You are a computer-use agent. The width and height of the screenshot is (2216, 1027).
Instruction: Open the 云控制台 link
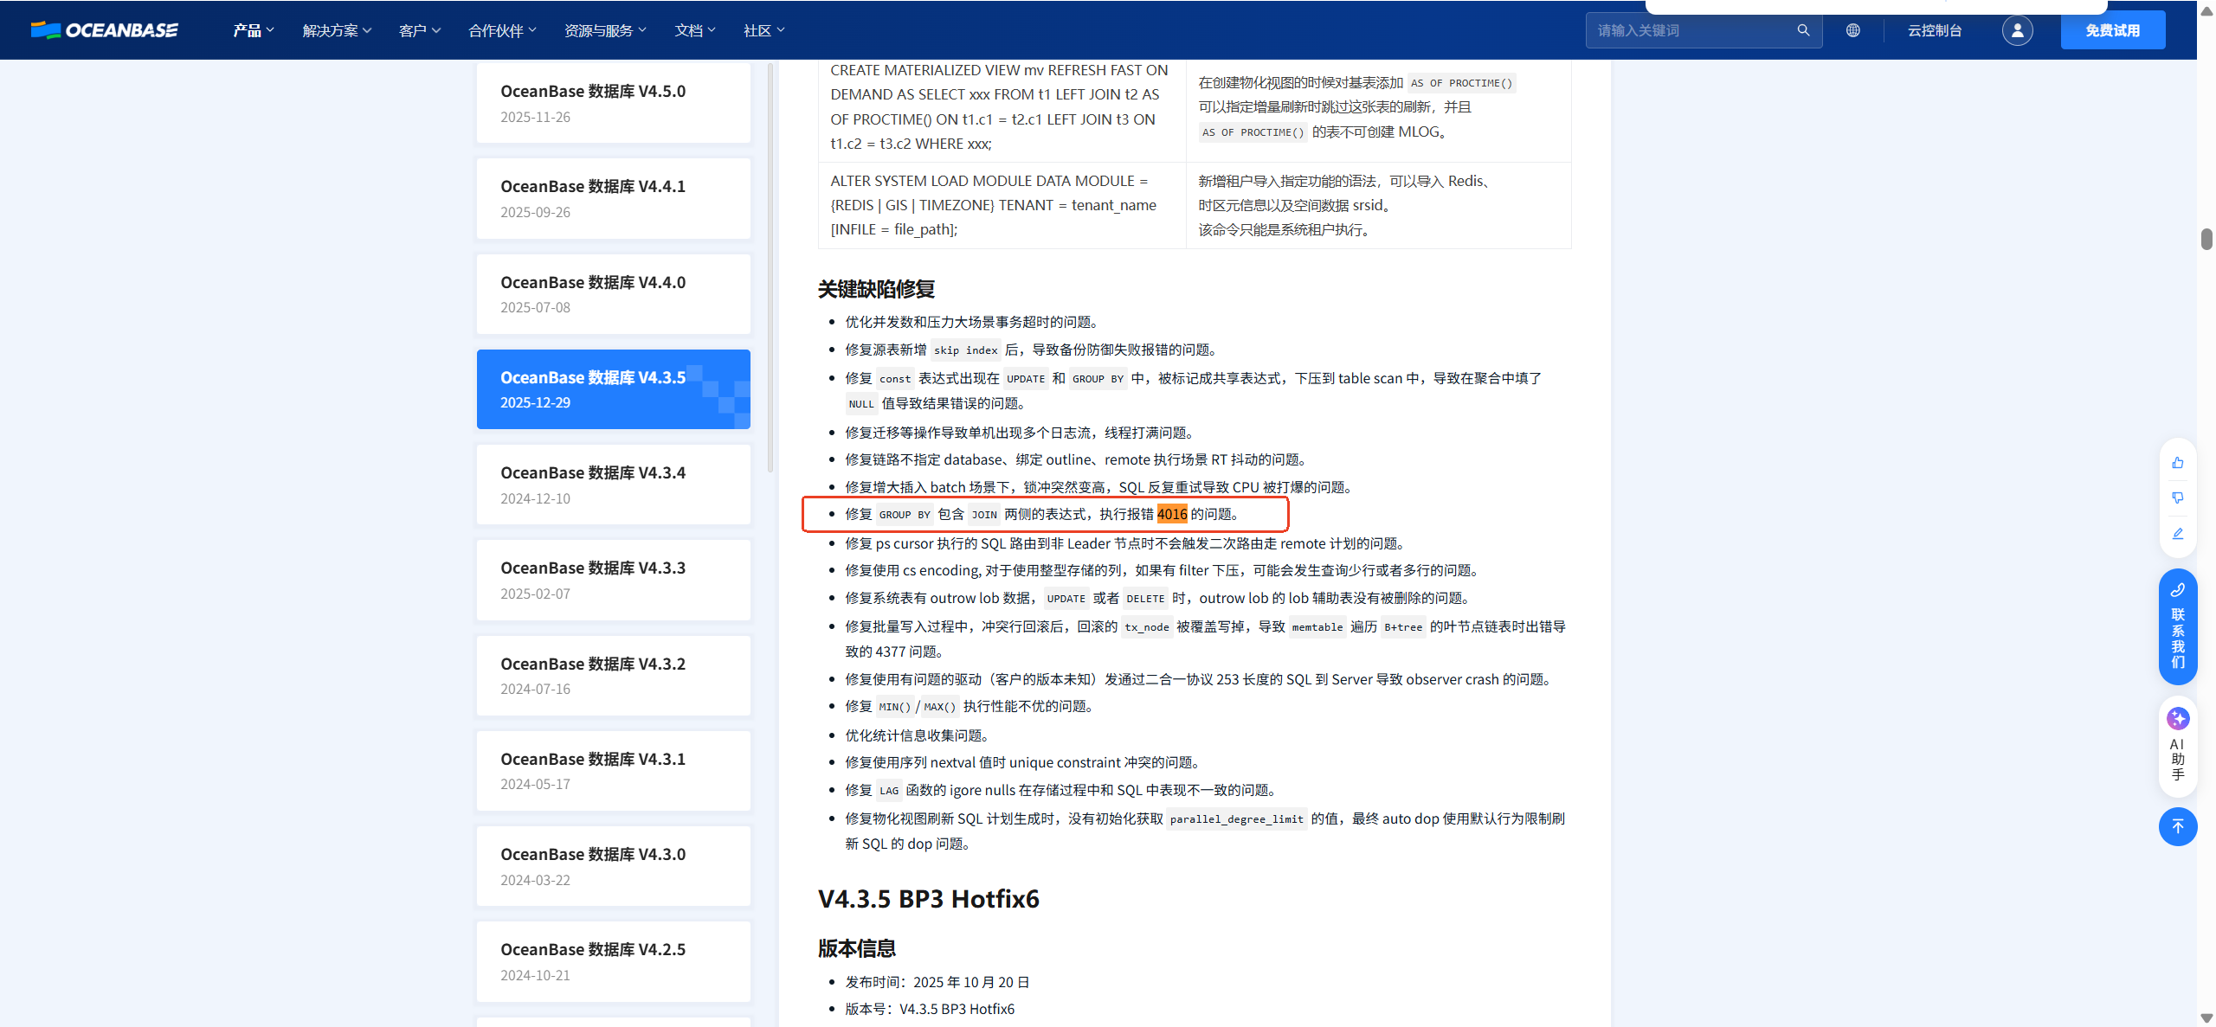1934,30
